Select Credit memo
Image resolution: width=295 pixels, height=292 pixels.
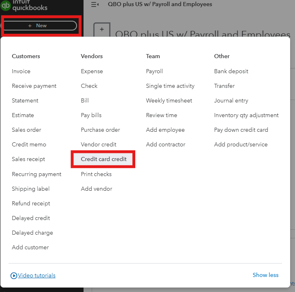(29, 145)
